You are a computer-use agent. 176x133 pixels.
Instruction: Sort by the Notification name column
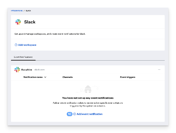[x=33, y=77]
